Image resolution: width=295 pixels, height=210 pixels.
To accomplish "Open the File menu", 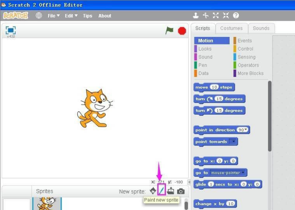I will click(53, 16).
